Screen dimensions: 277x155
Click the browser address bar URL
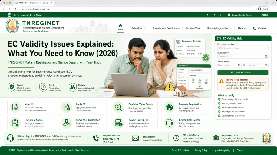[37, 9]
